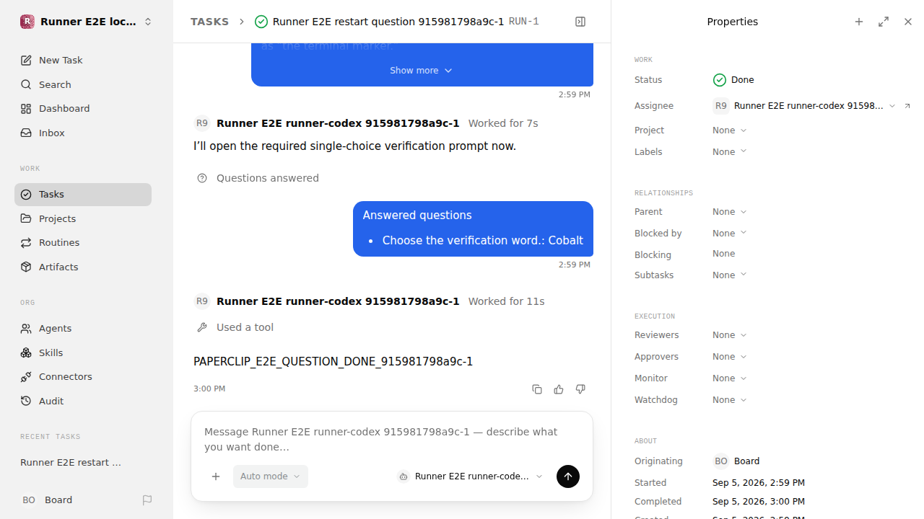This screenshot has height=519, width=924.
Task: Open the Project dropdown
Action: coord(730,130)
